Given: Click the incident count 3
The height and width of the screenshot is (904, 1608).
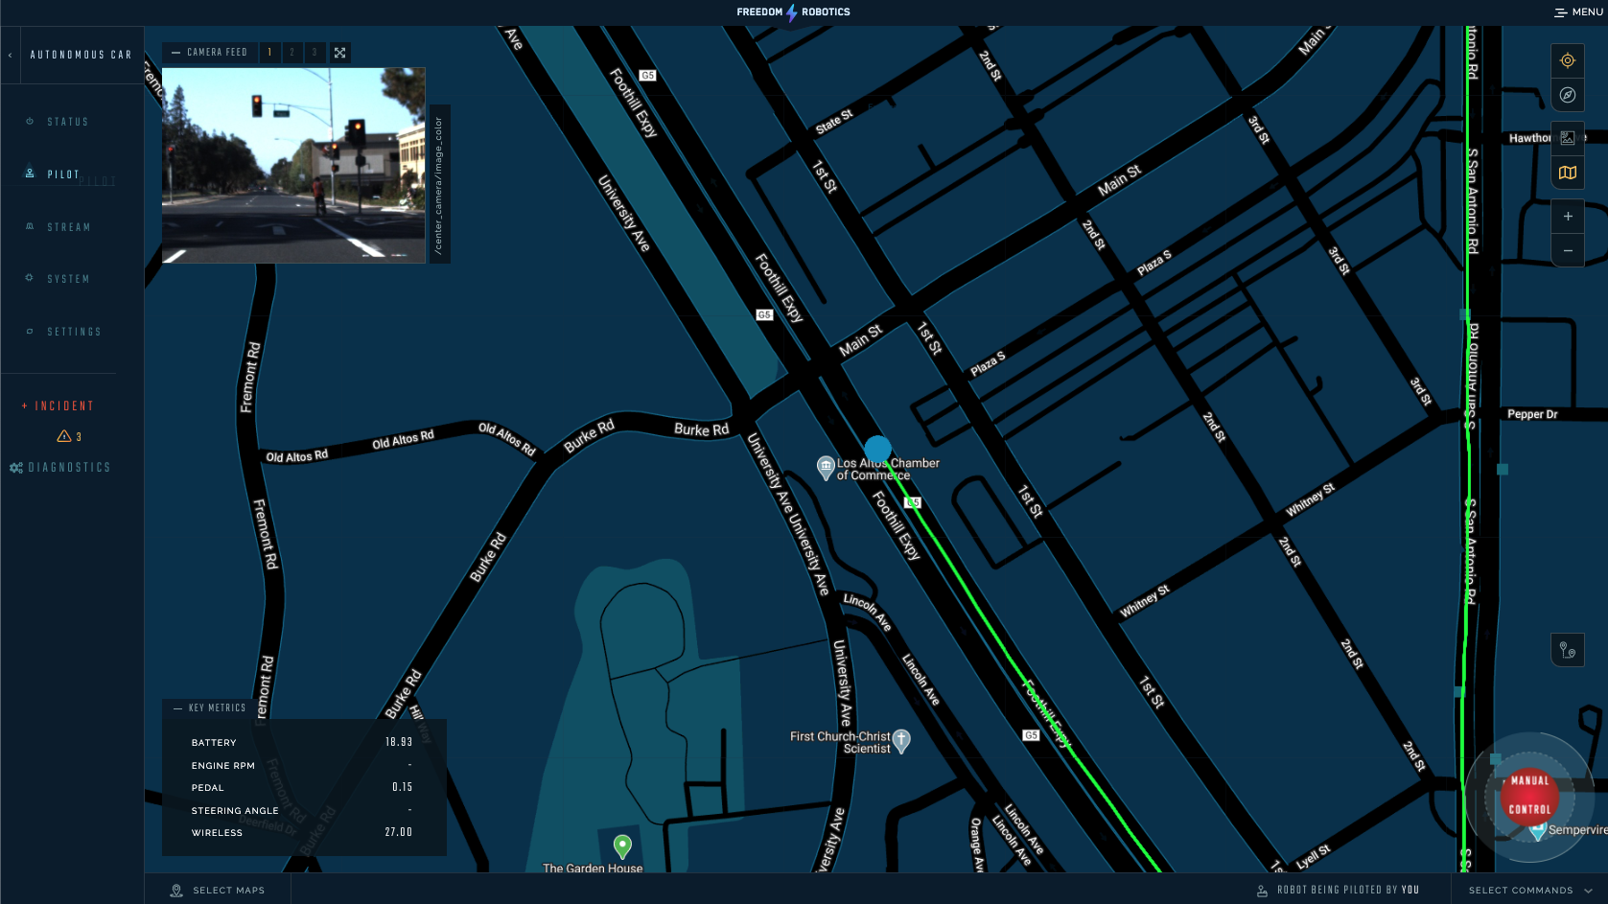Looking at the screenshot, I should point(79,437).
